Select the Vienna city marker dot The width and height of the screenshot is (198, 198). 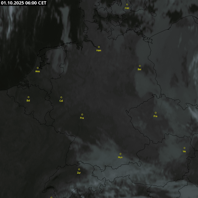184,148
